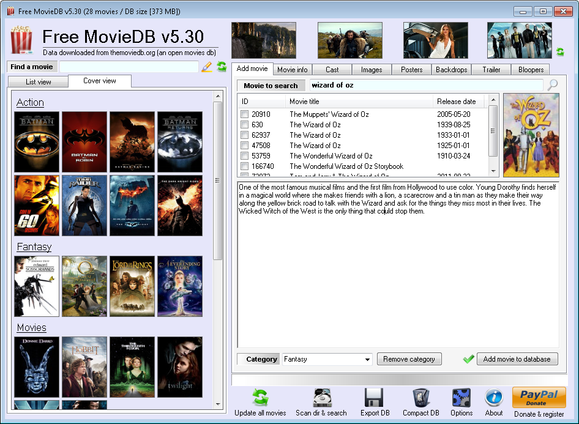The height and width of the screenshot is (424, 579).
Task: Click the Export DB floppy icon
Action: click(x=374, y=398)
